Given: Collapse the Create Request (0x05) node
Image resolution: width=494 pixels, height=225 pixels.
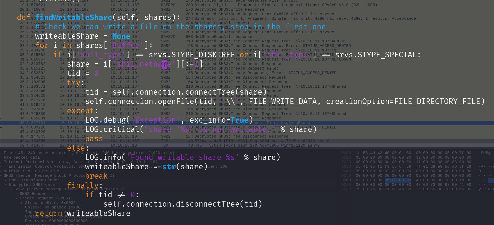Looking at the screenshot, I should (17, 198).
